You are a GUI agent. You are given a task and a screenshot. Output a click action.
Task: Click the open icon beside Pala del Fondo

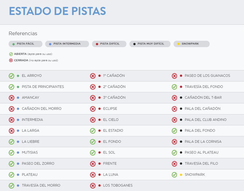click(174, 131)
